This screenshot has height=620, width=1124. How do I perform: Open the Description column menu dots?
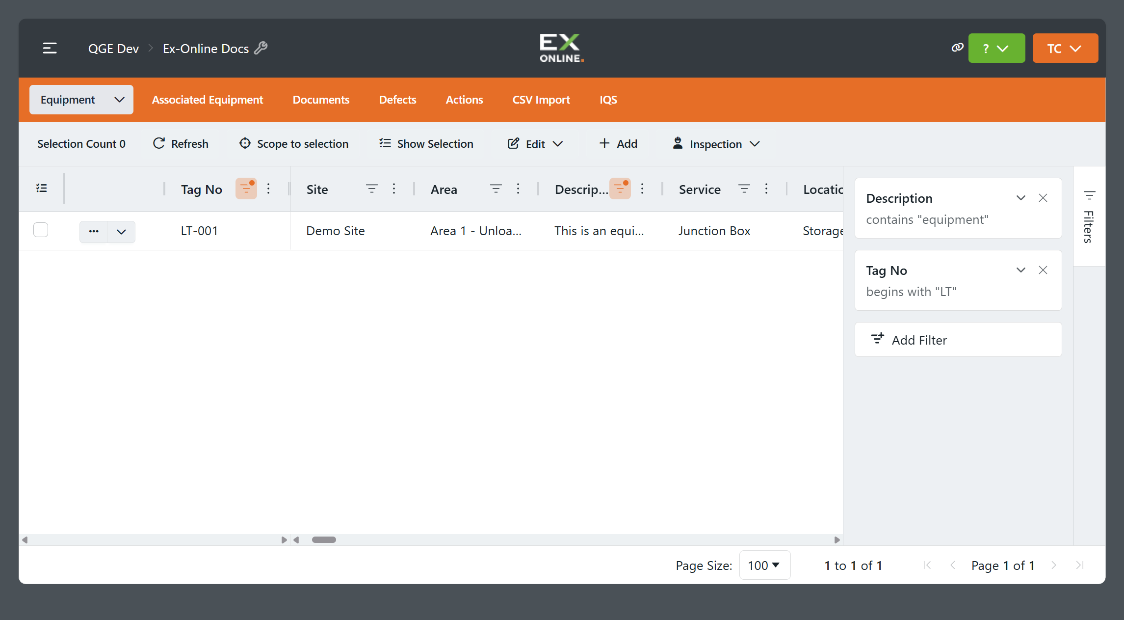642,189
